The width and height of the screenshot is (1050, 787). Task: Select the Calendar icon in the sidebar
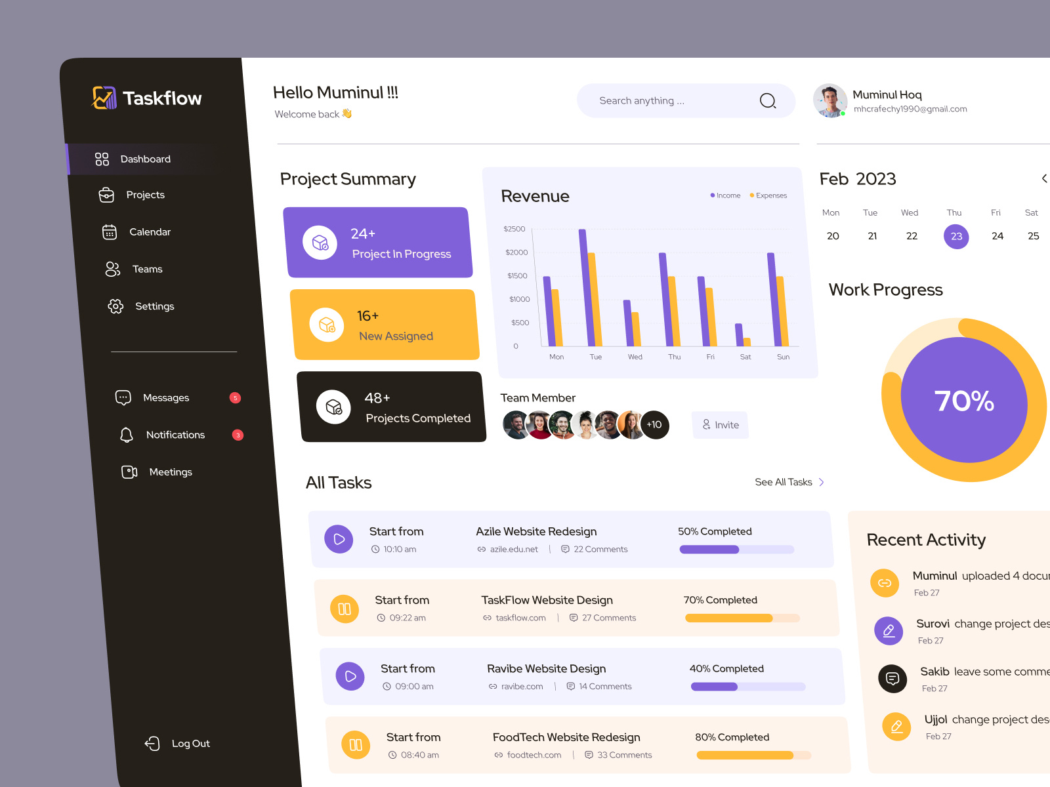[x=110, y=232]
